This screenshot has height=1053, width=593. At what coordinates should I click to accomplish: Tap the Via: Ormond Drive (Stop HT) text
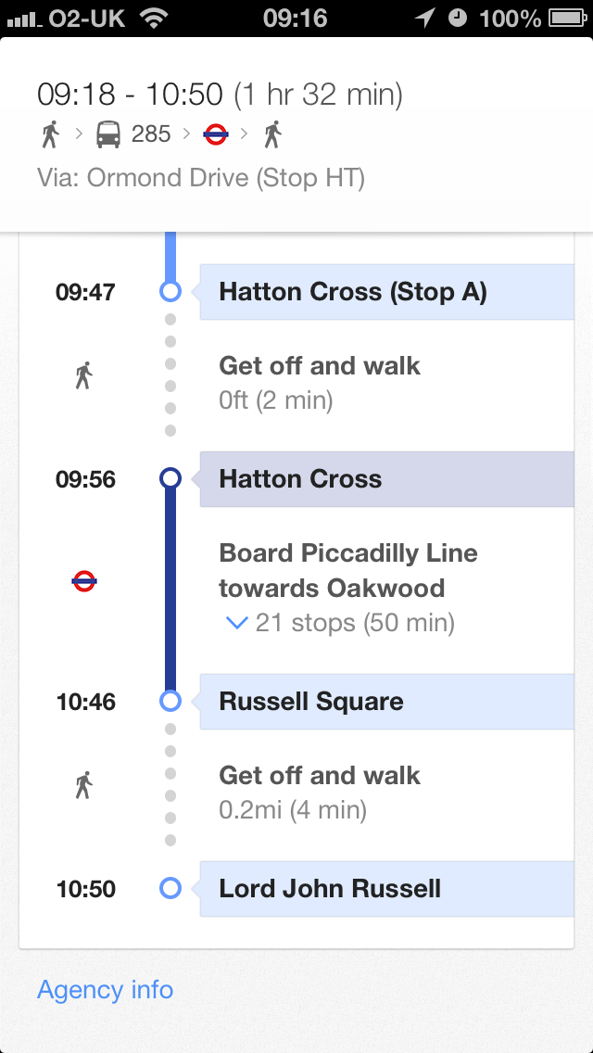[201, 178]
